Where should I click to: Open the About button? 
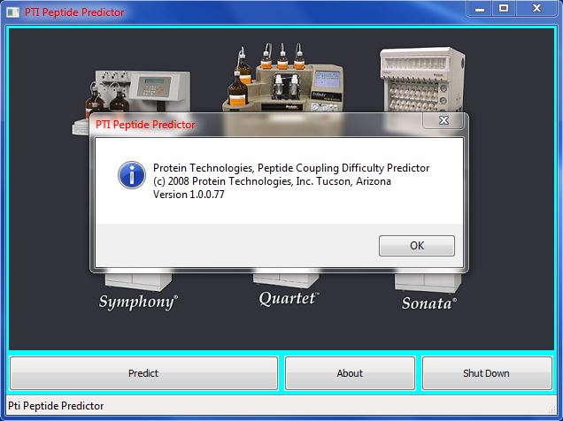pos(350,373)
